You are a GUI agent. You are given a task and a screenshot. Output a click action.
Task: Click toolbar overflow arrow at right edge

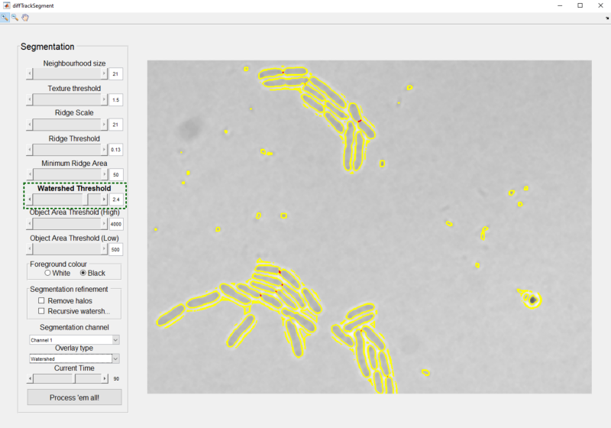point(607,18)
